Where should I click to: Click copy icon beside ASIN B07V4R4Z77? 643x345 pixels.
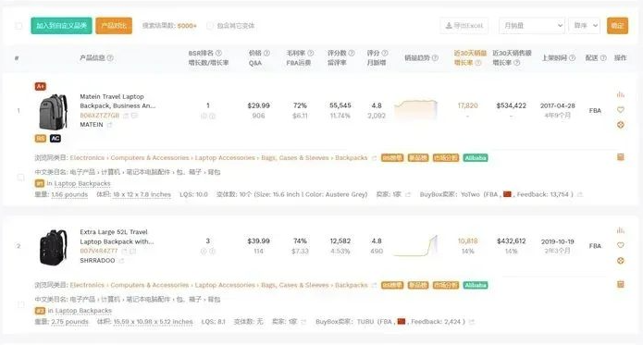[125, 251]
